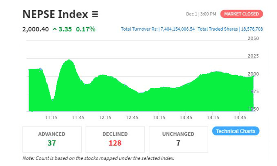Select the ADVANCED 37 box
Viewport: 277px width, 166px height.
pos(52,139)
